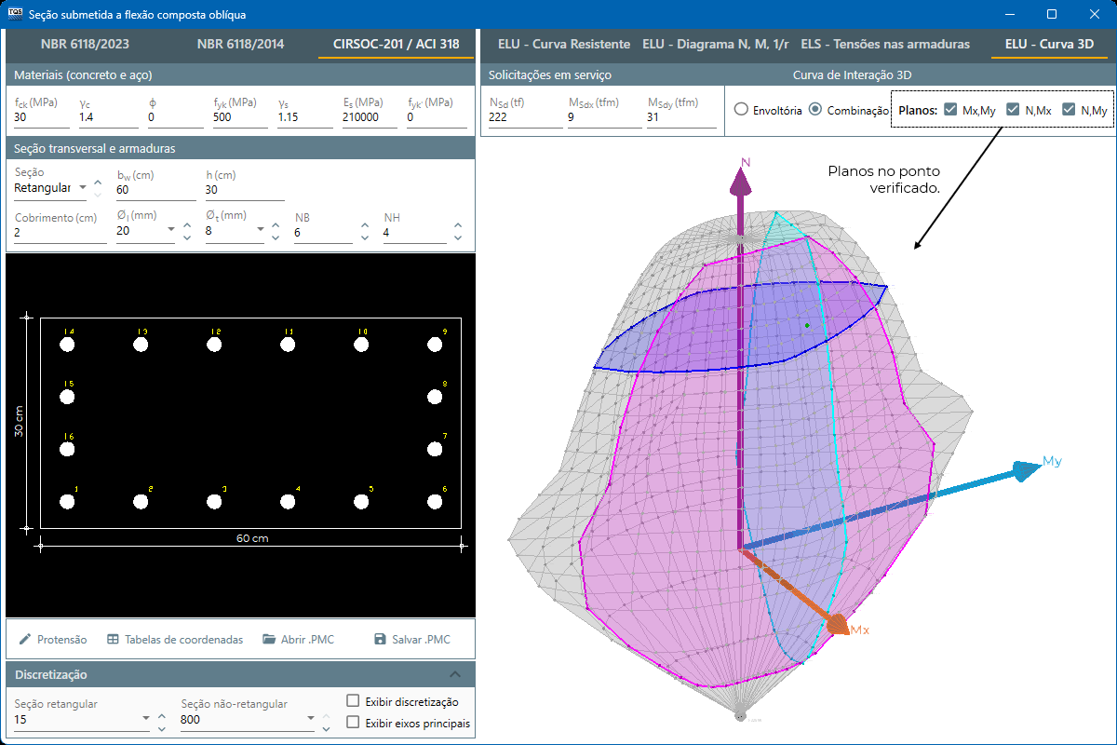Click the application icon in title bar

(14, 14)
